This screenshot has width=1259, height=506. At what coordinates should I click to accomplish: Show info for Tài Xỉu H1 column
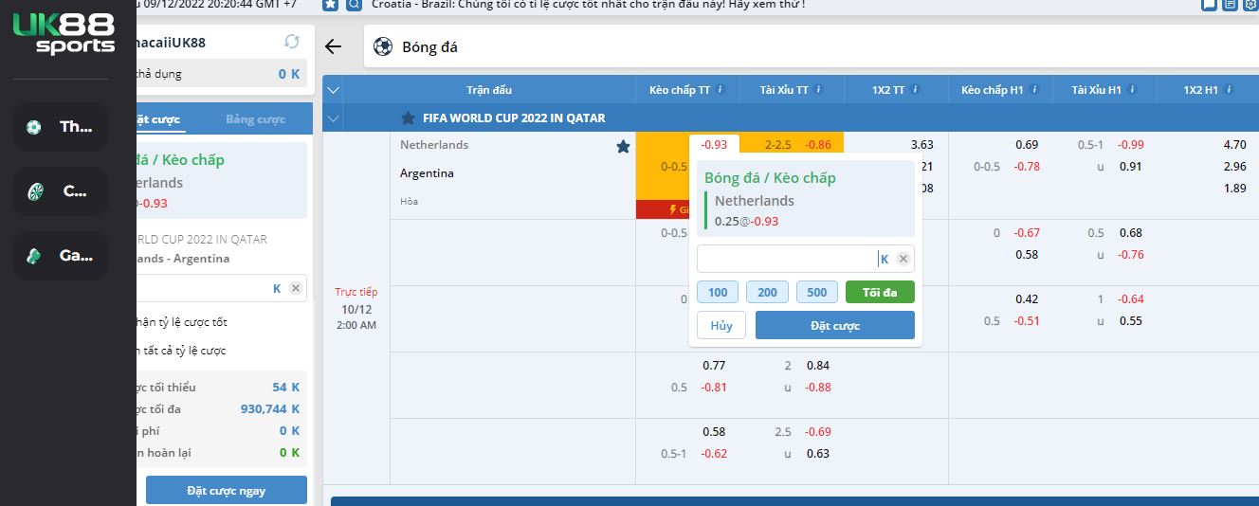(x=1132, y=90)
